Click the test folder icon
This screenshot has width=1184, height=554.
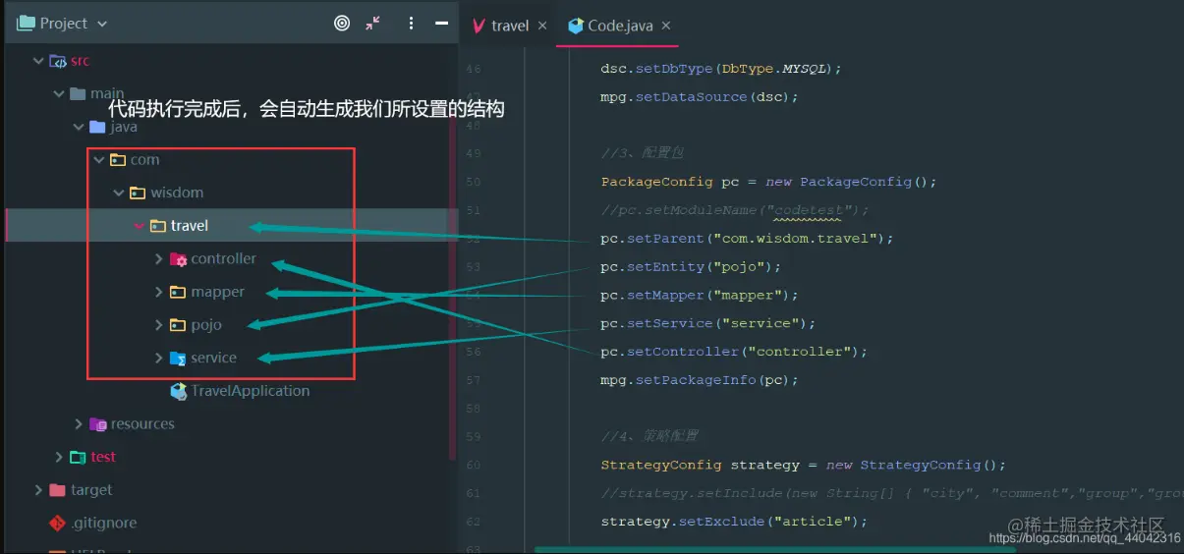[x=78, y=458]
